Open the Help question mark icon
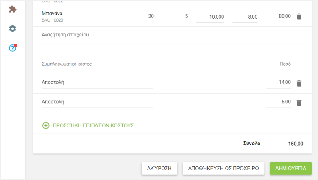 coord(13,48)
